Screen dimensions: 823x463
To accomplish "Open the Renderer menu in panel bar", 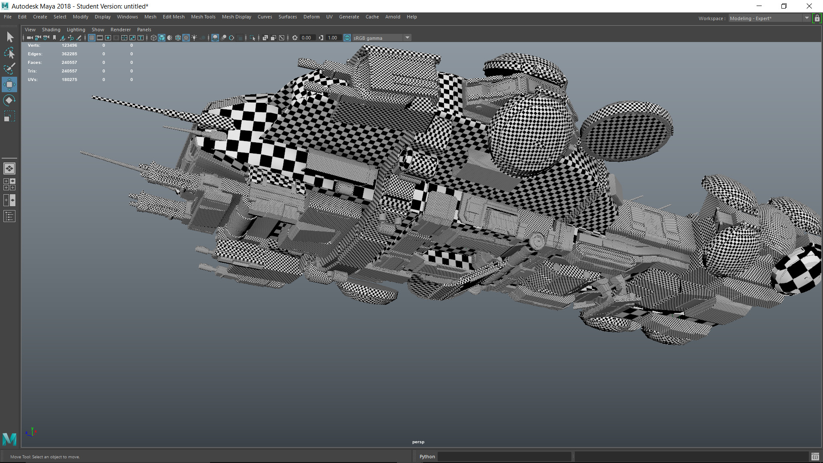I will 120,30.
